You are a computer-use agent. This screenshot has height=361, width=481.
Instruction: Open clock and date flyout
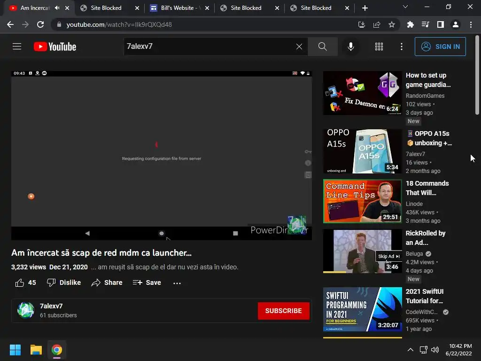click(x=459, y=350)
